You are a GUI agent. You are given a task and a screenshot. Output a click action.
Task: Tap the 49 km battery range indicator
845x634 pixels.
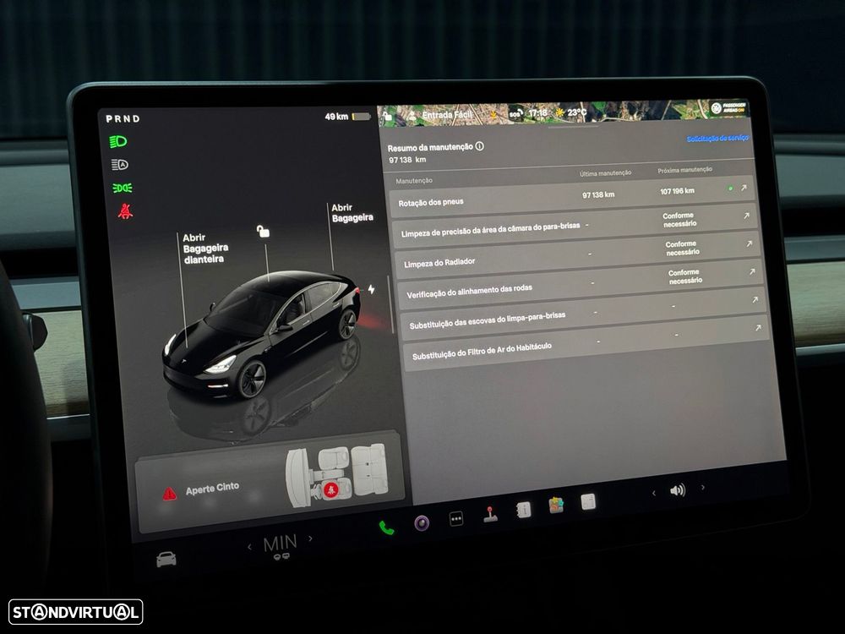click(347, 117)
